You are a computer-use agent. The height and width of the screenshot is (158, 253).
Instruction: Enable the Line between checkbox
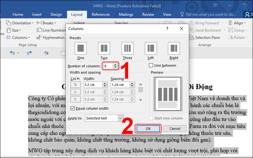click(x=151, y=65)
